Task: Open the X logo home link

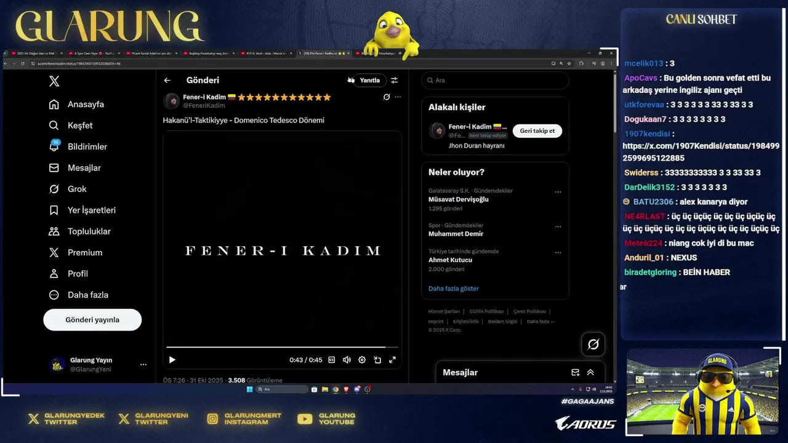Action: (x=54, y=81)
